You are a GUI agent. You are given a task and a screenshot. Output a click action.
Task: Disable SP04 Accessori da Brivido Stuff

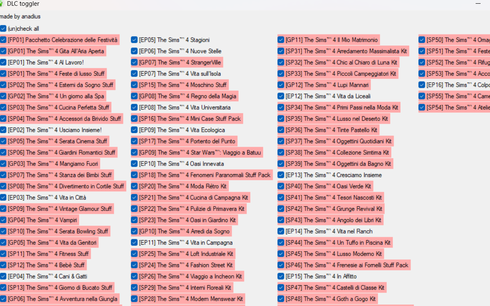click(3, 118)
